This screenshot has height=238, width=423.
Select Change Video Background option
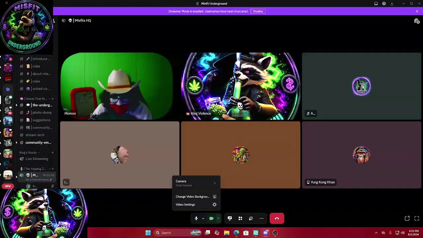(x=196, y=197)
